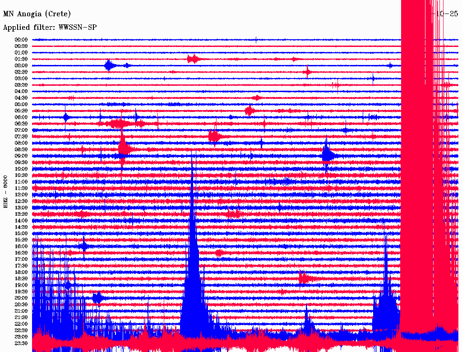The height and width of the screenshot is (352, 462).
Task: Select the 21:30 time label
Action: 21,318
